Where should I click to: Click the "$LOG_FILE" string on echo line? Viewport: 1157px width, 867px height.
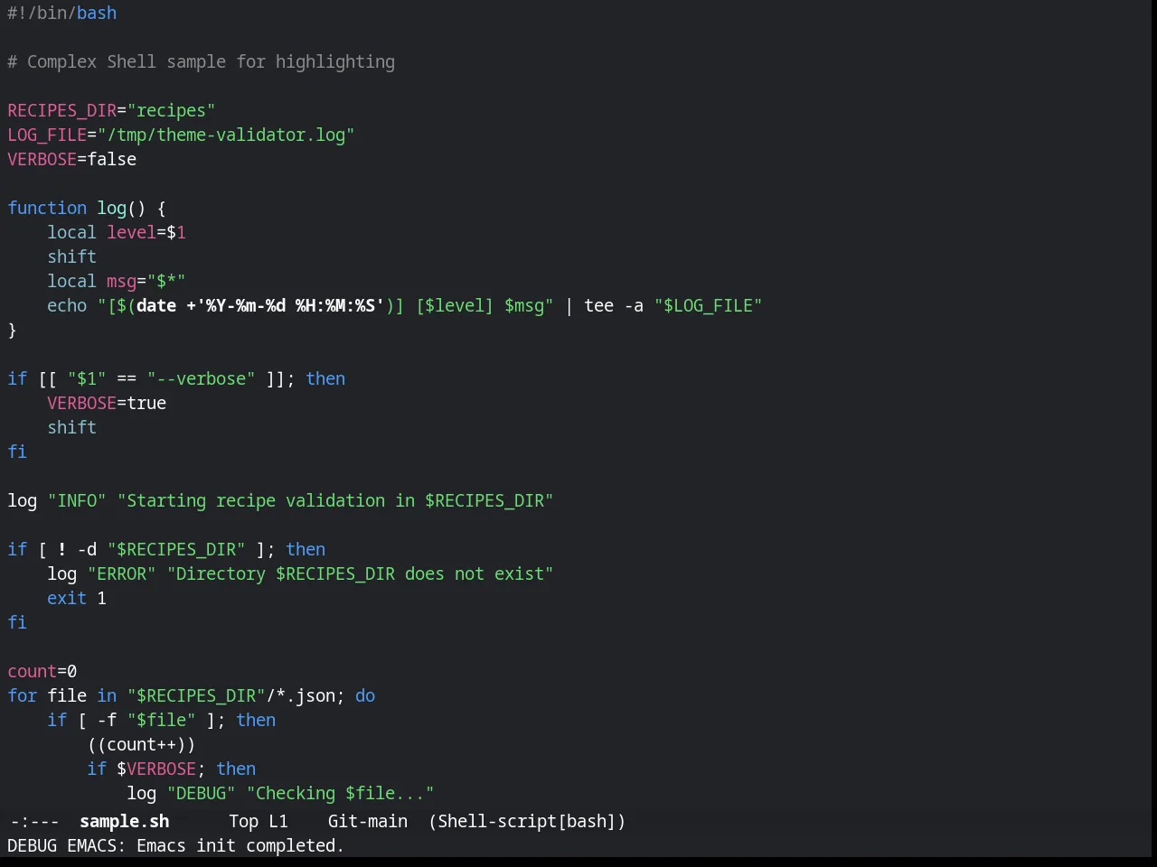709,305
